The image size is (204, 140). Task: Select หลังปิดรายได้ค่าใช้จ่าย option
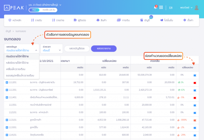coord(17,63)
